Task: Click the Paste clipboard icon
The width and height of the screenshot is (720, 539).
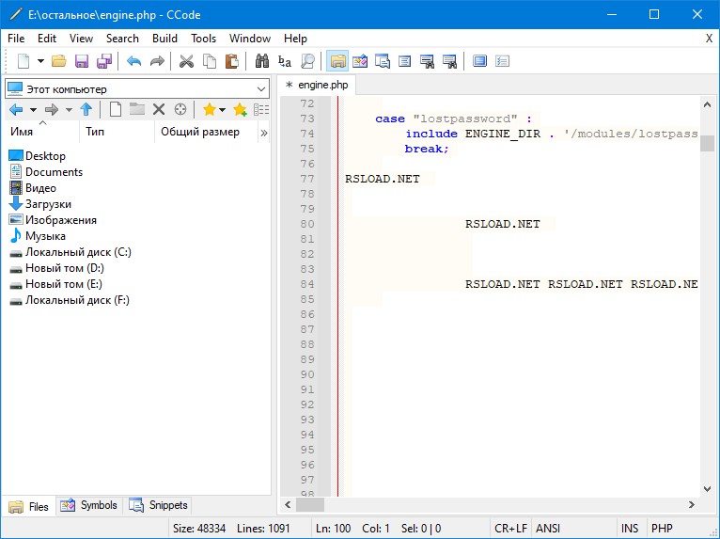Action: pos(231,62)
